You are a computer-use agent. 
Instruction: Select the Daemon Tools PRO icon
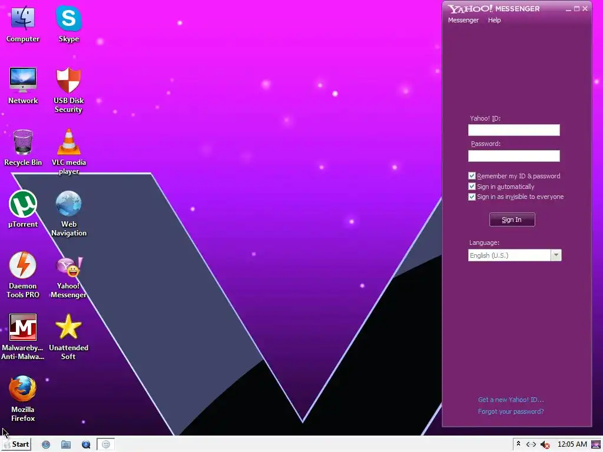click(x=23, y=275)
